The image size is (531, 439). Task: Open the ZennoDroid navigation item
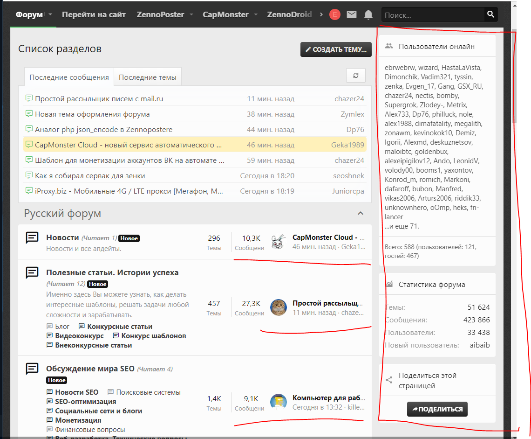pos(289,14)
